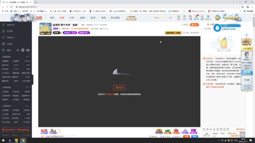Click envelope icon in chat toolbar
Screen dimensions: 255x143
pyautogui.click(x=208, y=129)
